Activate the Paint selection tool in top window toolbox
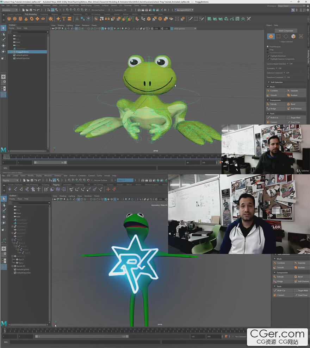The height and width of the screenshot is (348, 310). (x=3, y=40)
